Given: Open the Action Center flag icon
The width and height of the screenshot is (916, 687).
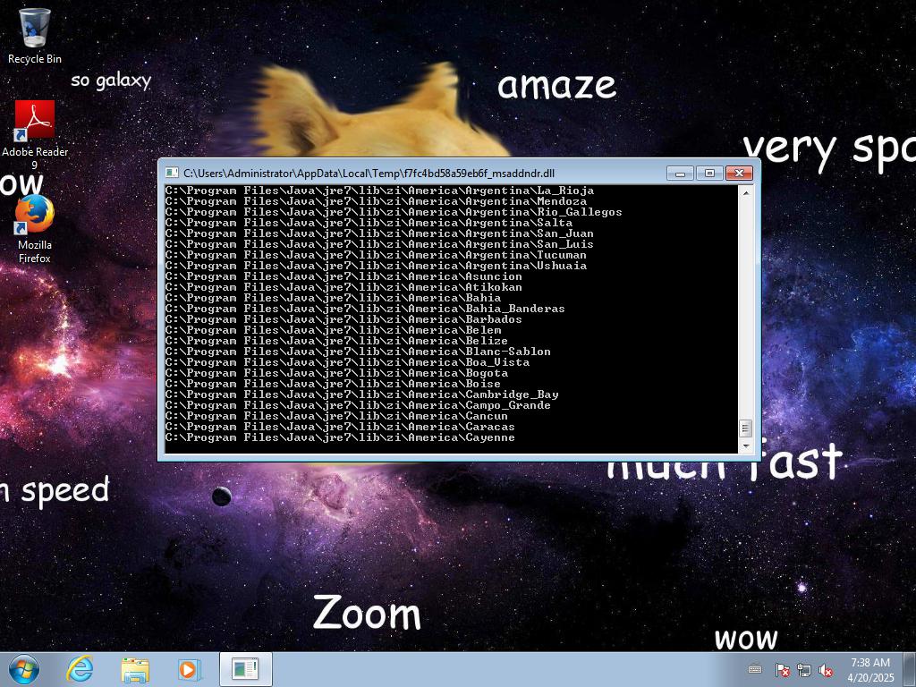Looking at the screenshot, I should (x=782, y=670).
